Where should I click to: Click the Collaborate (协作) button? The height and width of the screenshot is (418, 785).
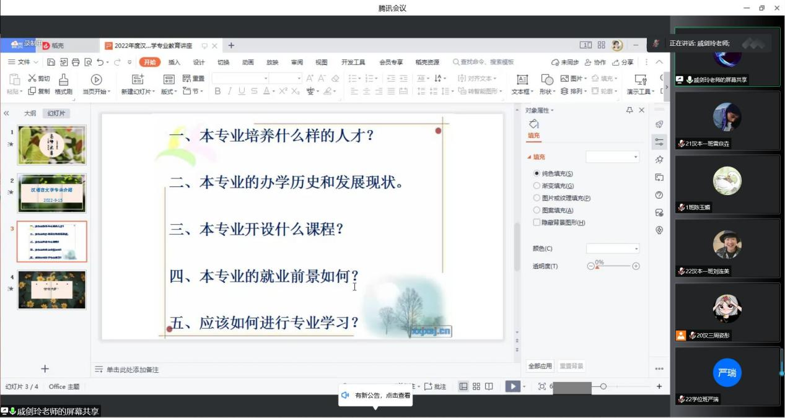click(x=595, y=62)
